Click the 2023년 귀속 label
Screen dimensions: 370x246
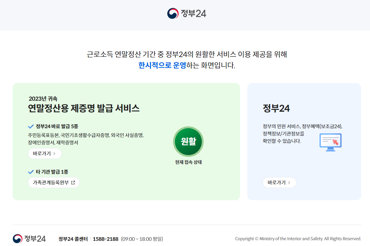tap(43, 99)
